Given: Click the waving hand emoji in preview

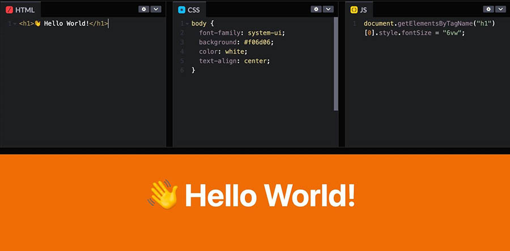Looking at the screenshot, I should coord(163,195).
